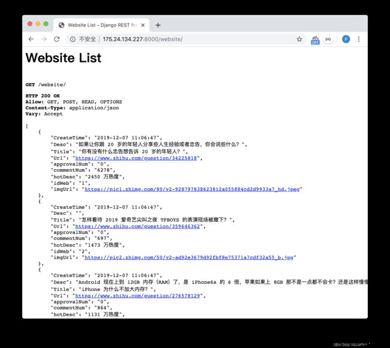Click the GET /website/ request line
This screenshot has width=390, height=348.
(46, 85)
